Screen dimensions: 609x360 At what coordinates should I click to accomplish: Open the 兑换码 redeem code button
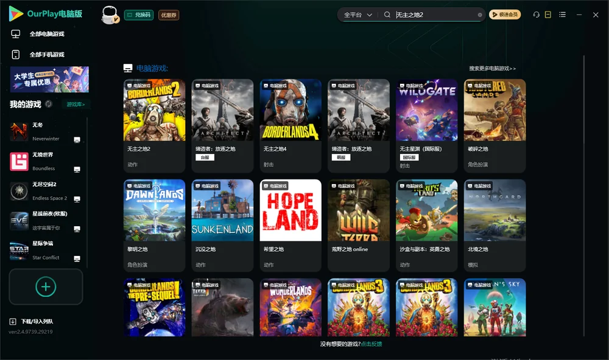point(139,15)
